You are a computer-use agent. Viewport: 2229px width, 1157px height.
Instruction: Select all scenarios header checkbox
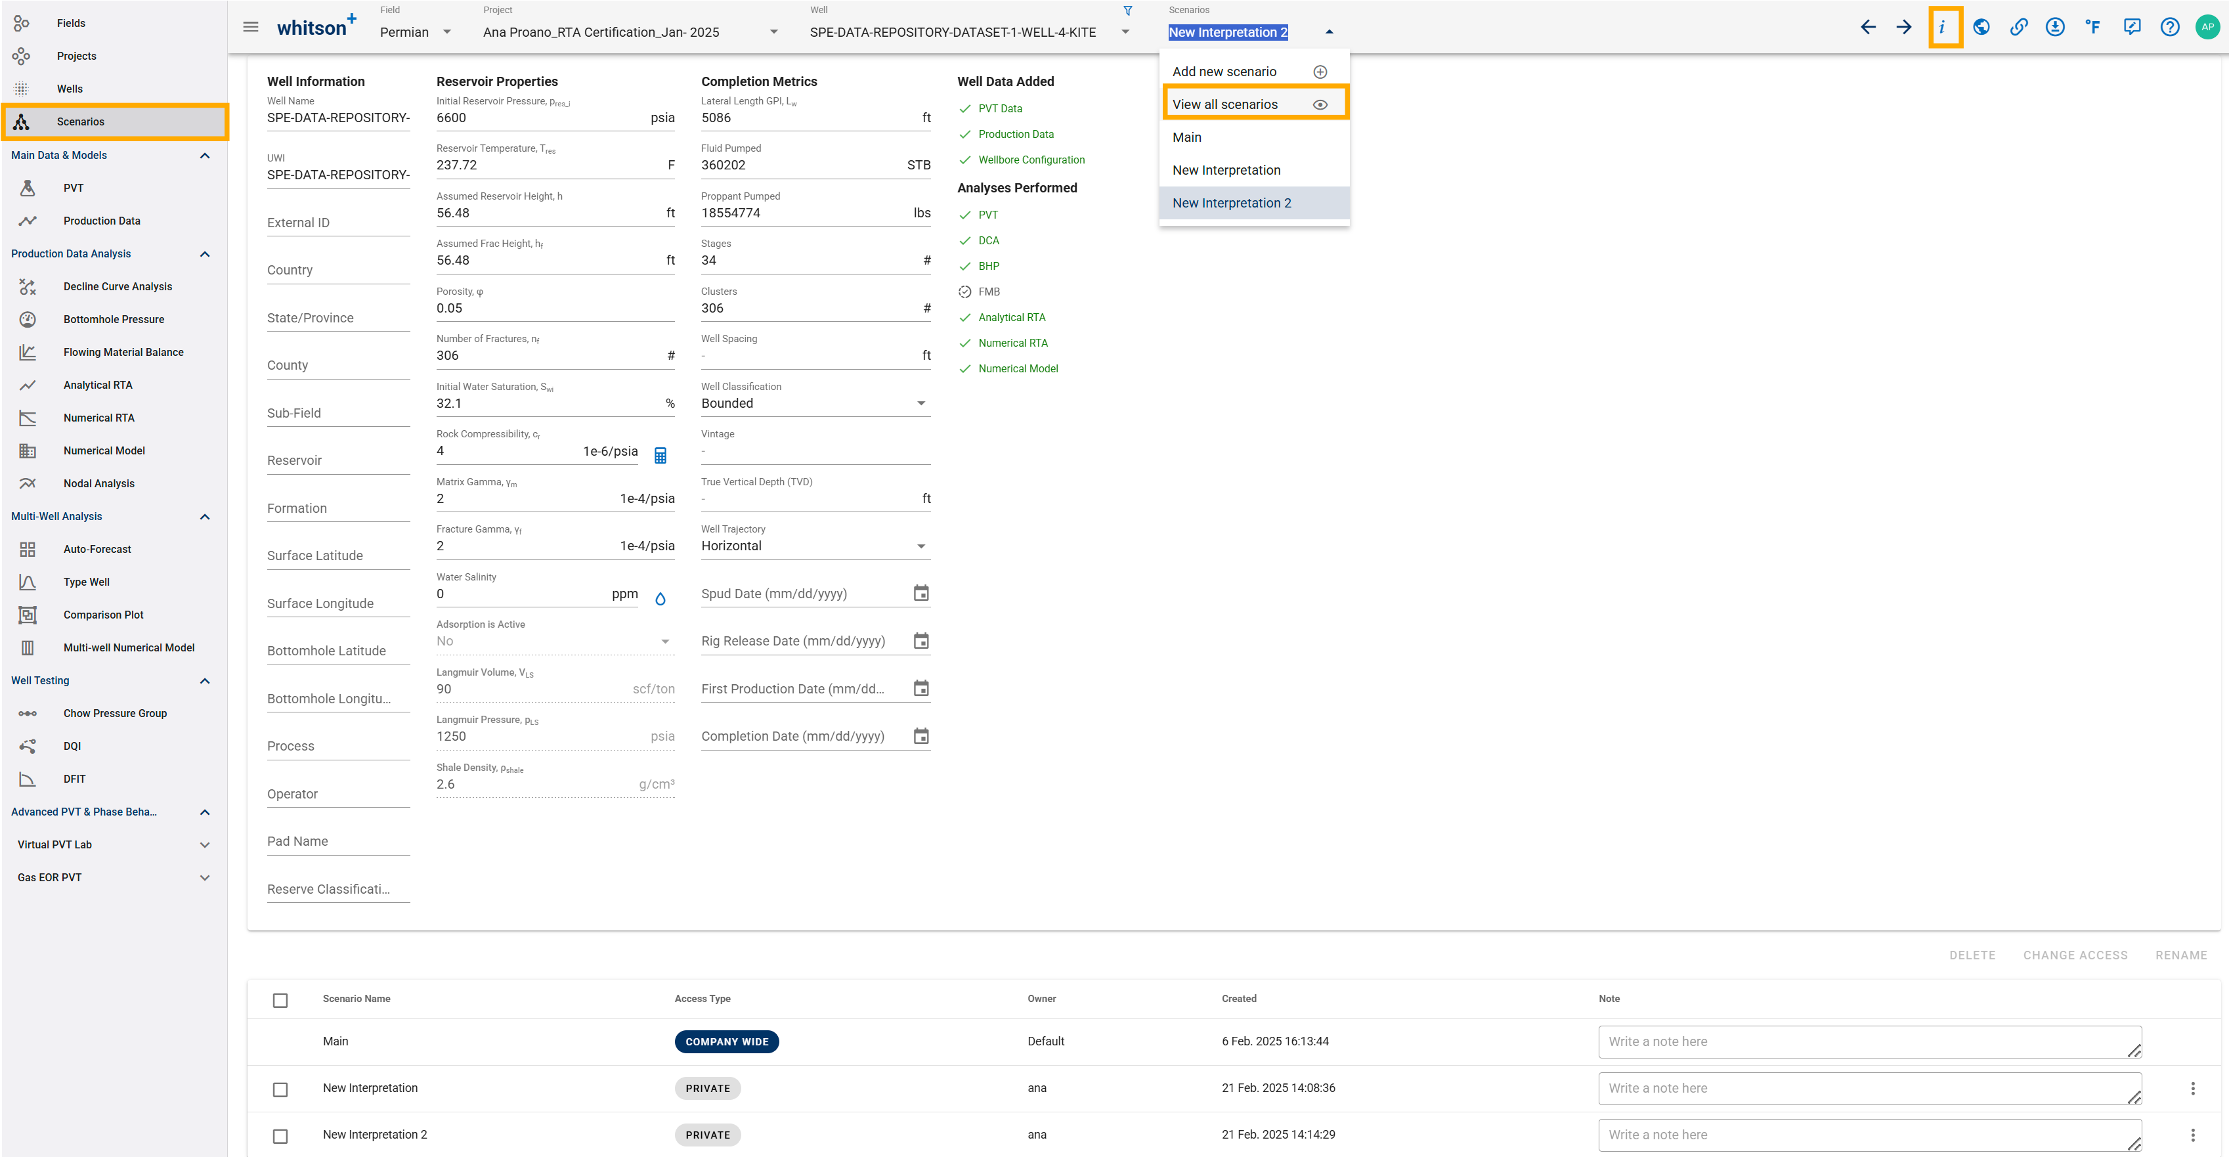click(x=280, y=1000)
